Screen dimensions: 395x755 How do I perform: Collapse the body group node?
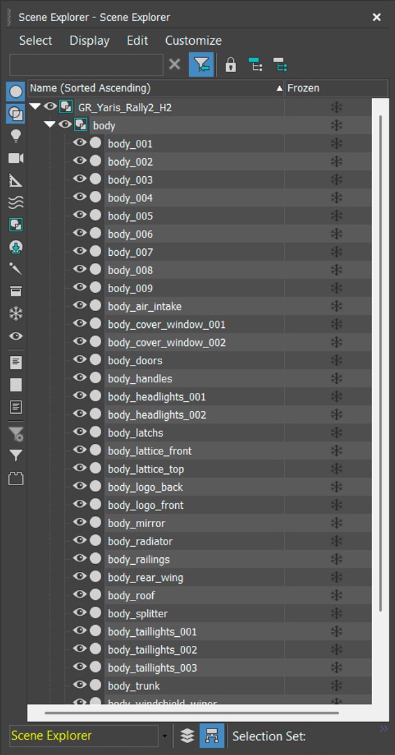(x=50, y=124)
